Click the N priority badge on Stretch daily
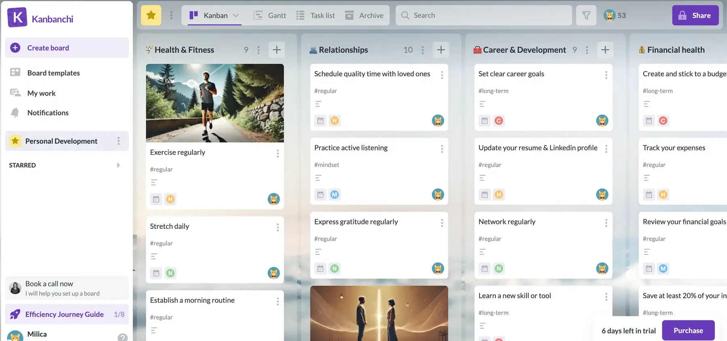The image size is (727, 341). click(x=170, y=273)
